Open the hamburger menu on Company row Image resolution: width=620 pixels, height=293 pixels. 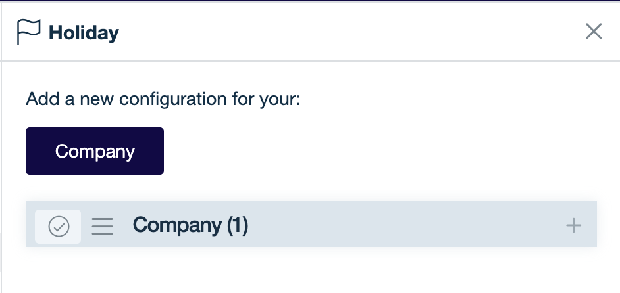[102, 227]
